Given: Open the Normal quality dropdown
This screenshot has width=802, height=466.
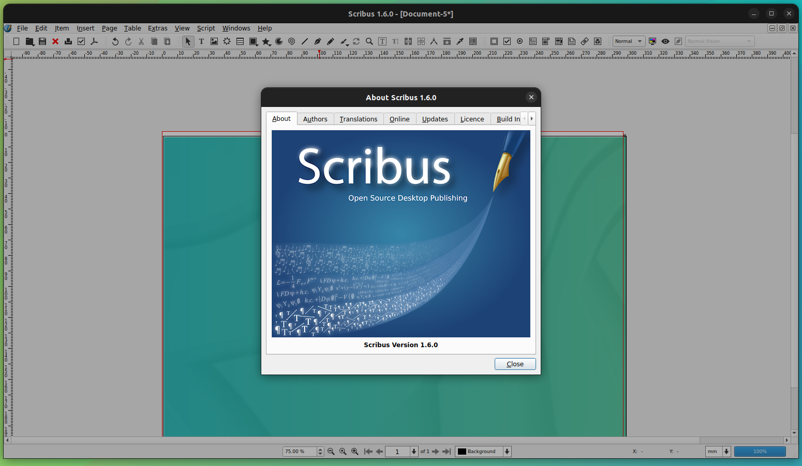Looking at the screenshot, I should 629,41.
